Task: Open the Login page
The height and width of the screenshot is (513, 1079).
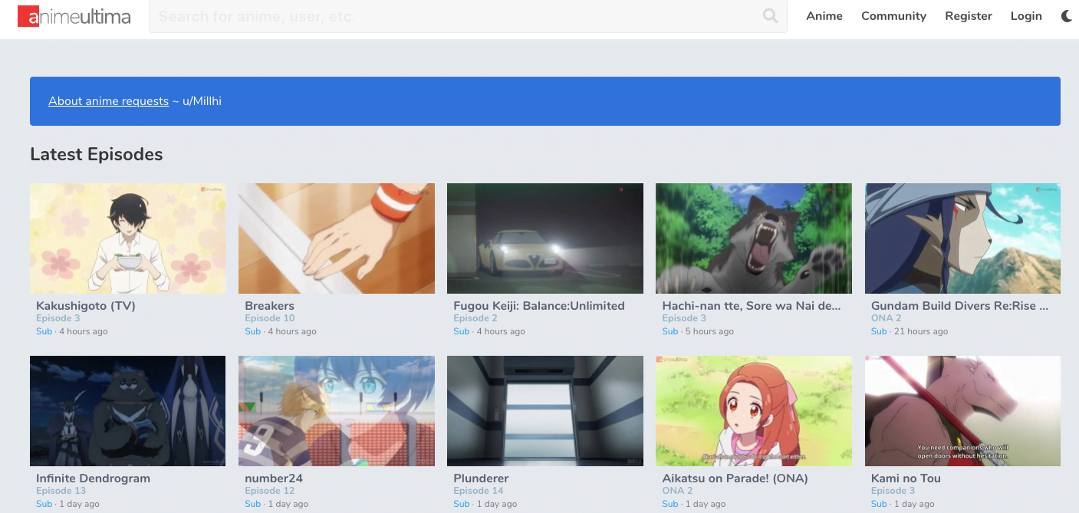Action: click(x=1026, y=16)
